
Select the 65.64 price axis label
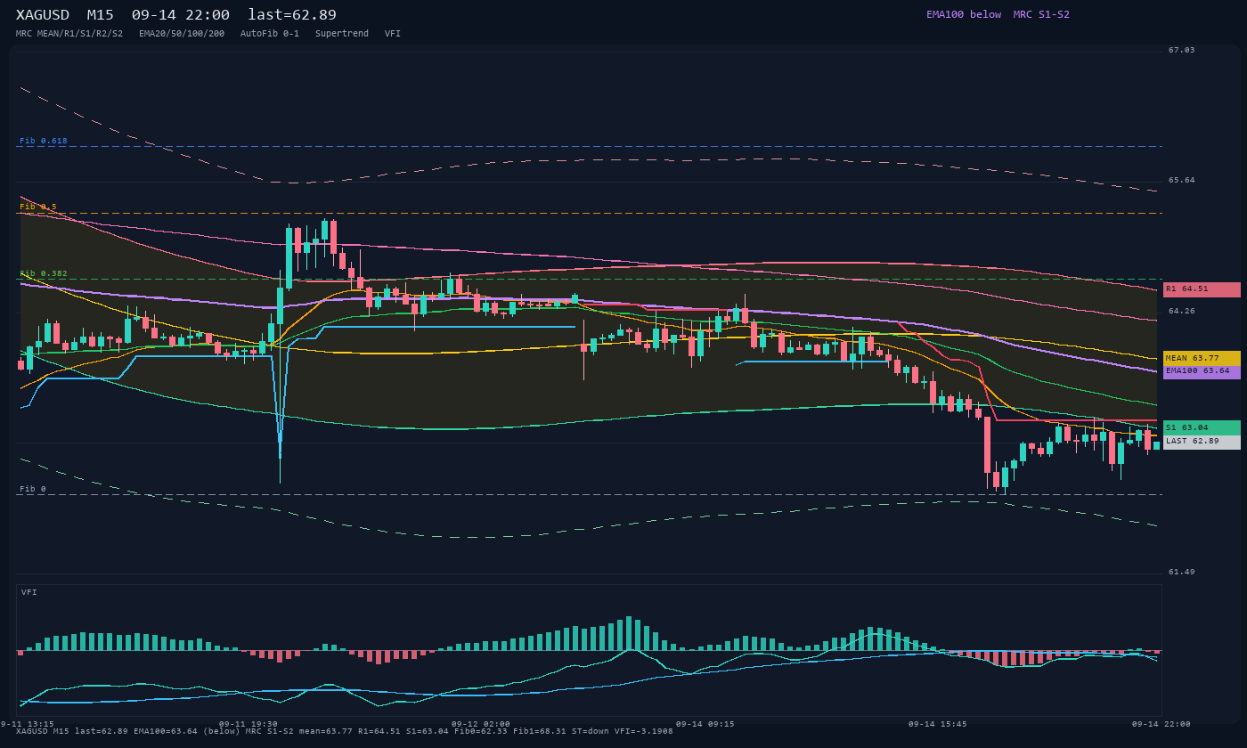(x=1182, y=180)
